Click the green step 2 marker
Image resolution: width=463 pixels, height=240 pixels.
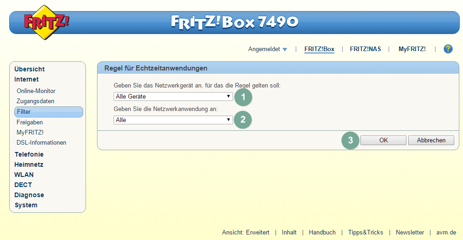coord(243,120)
